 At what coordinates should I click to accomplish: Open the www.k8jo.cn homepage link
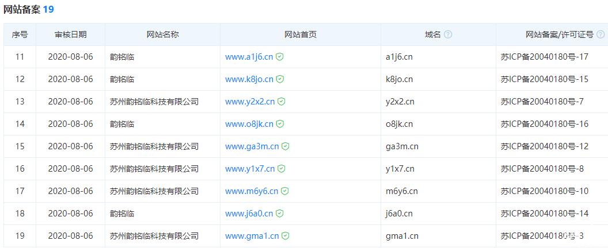click(249, 79)
